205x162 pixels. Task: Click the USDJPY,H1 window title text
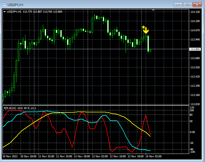click(x=15, y=5)
